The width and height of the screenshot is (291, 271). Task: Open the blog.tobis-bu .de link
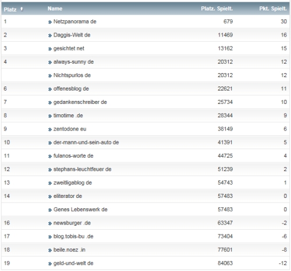73,236
